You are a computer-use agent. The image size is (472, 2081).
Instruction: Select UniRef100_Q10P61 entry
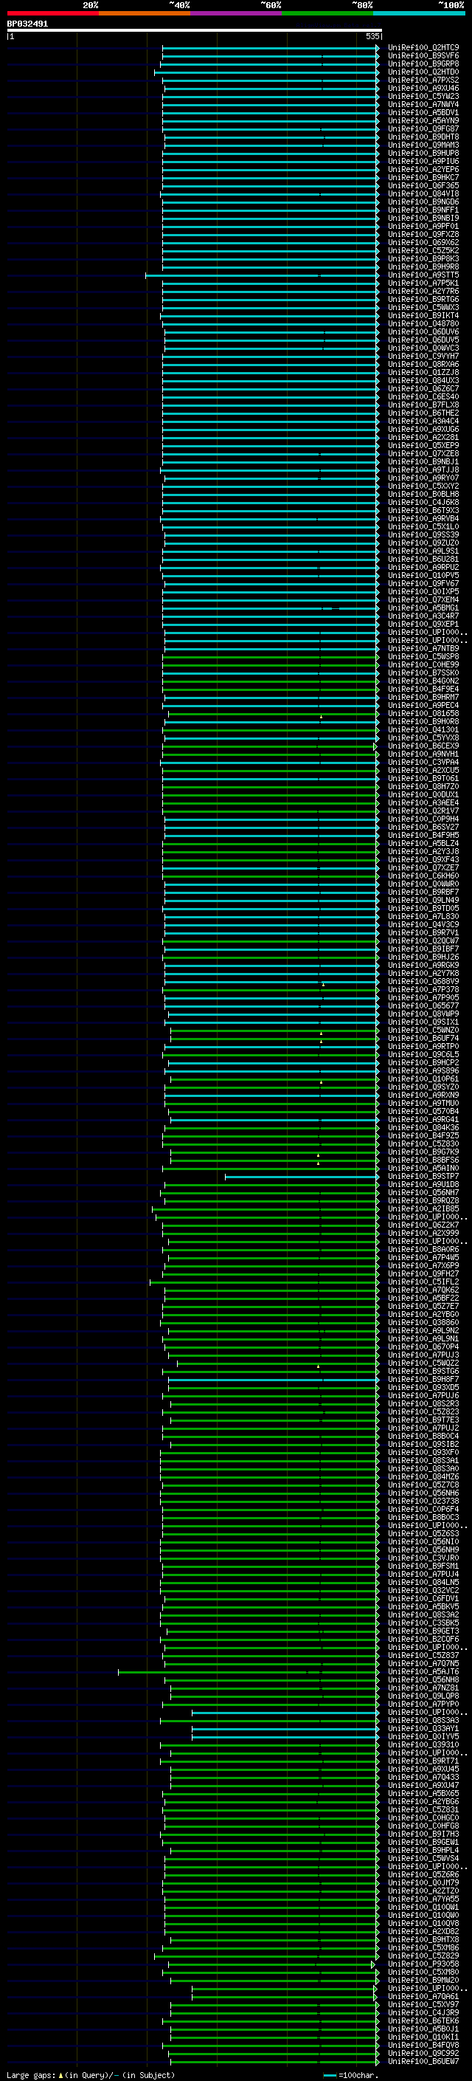point(423,1079)
